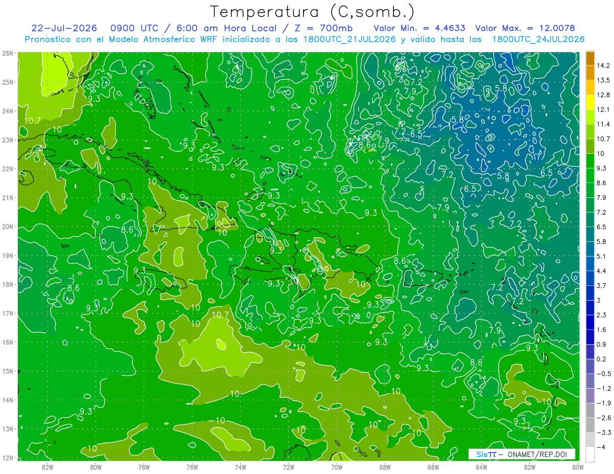Viewport: 614px width, 474px height.
Task: Click the dark blue colorbar segment between 1.6 and 0.9
Action: point(590,337)
